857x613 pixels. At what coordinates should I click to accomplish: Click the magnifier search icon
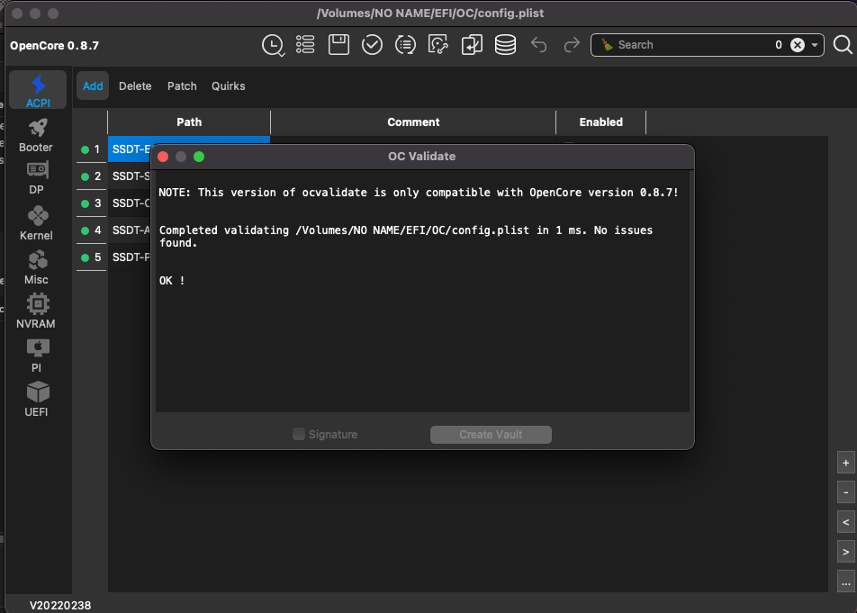pyautogui.click(x=843, y=45)
